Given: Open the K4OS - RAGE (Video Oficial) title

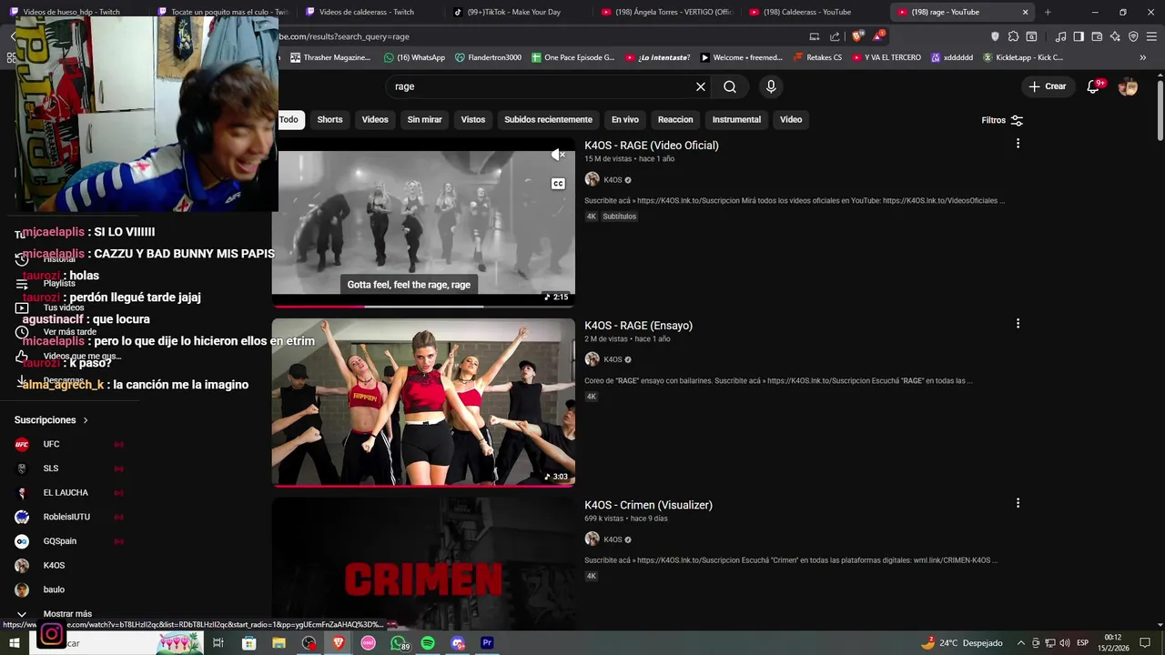Looking at the screenshot, I should pyautogui.click(x=652, y=146).
